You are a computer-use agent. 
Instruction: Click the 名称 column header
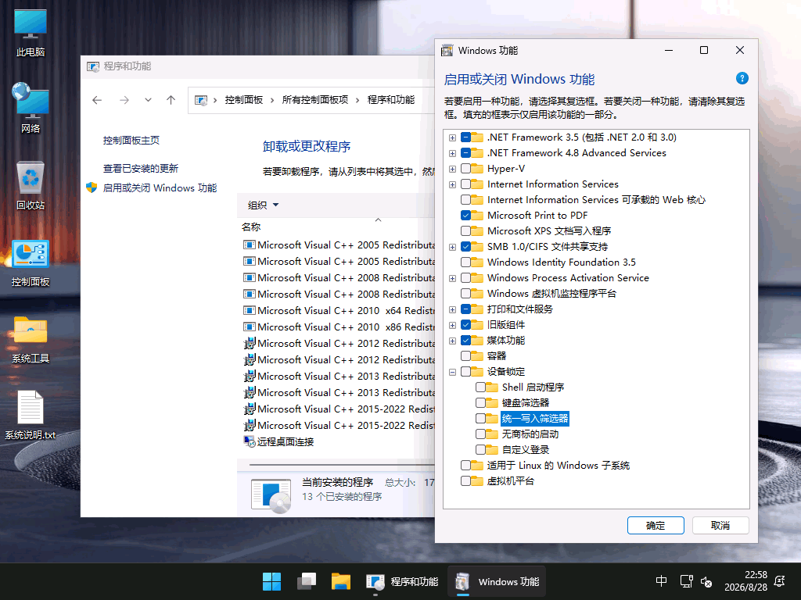[251, 227]
